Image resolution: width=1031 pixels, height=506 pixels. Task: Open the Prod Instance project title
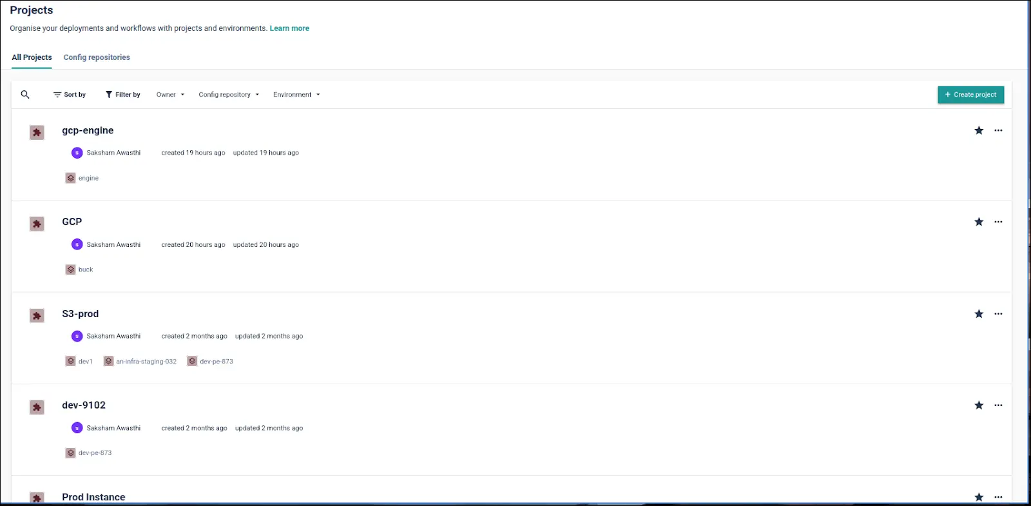(93, 497)
